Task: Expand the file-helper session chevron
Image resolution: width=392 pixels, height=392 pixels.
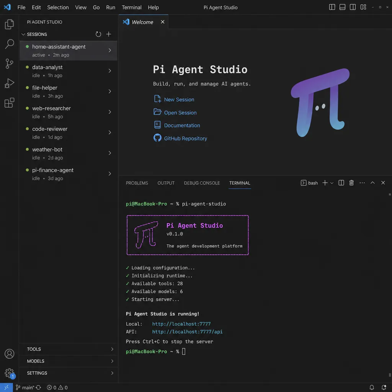Action: 110,91
